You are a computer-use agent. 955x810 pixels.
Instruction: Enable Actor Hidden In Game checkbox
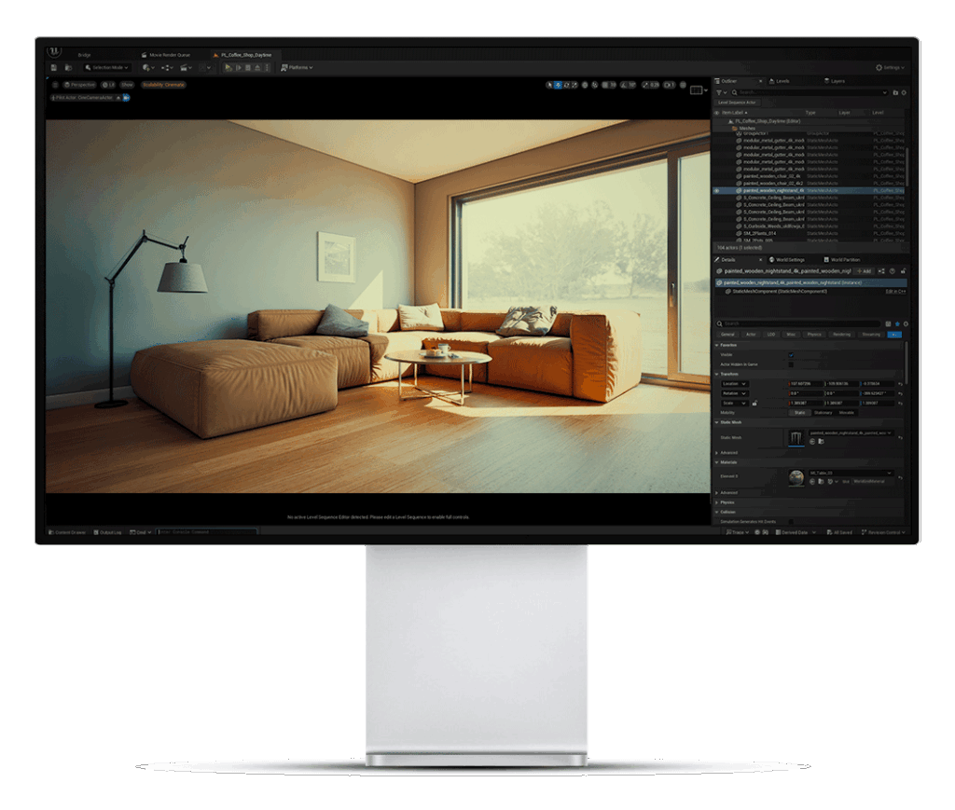[791, 364]
